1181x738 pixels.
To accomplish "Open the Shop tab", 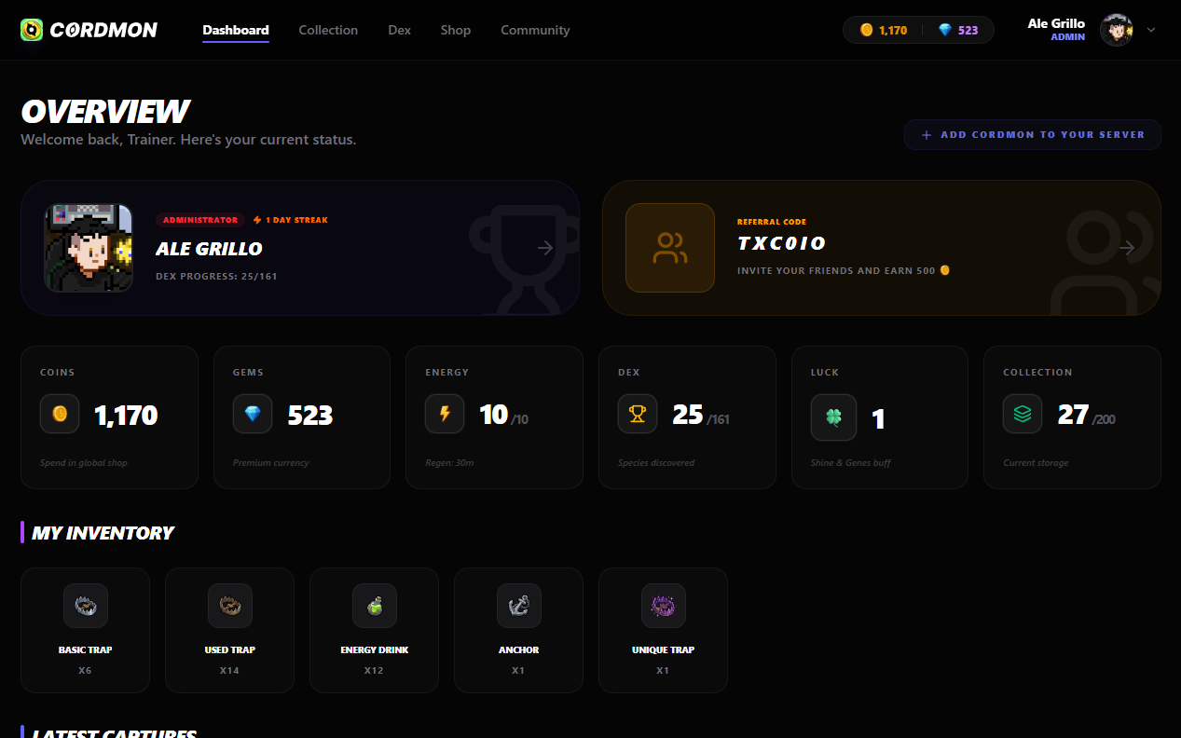I will (456, 30).
